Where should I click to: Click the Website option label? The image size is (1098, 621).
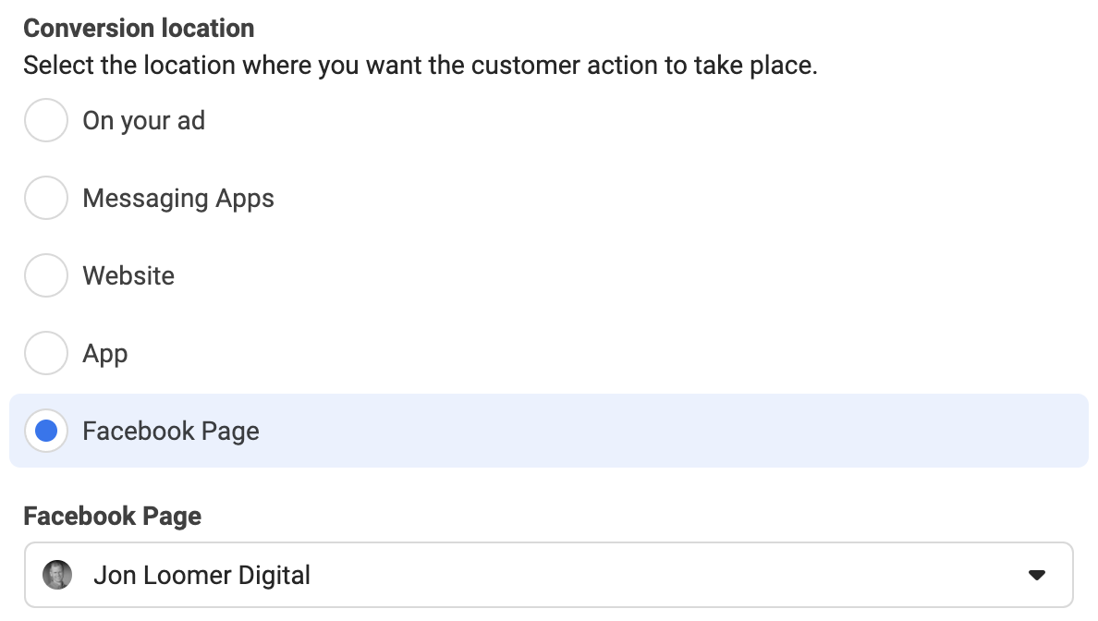(x=128, y=275)
